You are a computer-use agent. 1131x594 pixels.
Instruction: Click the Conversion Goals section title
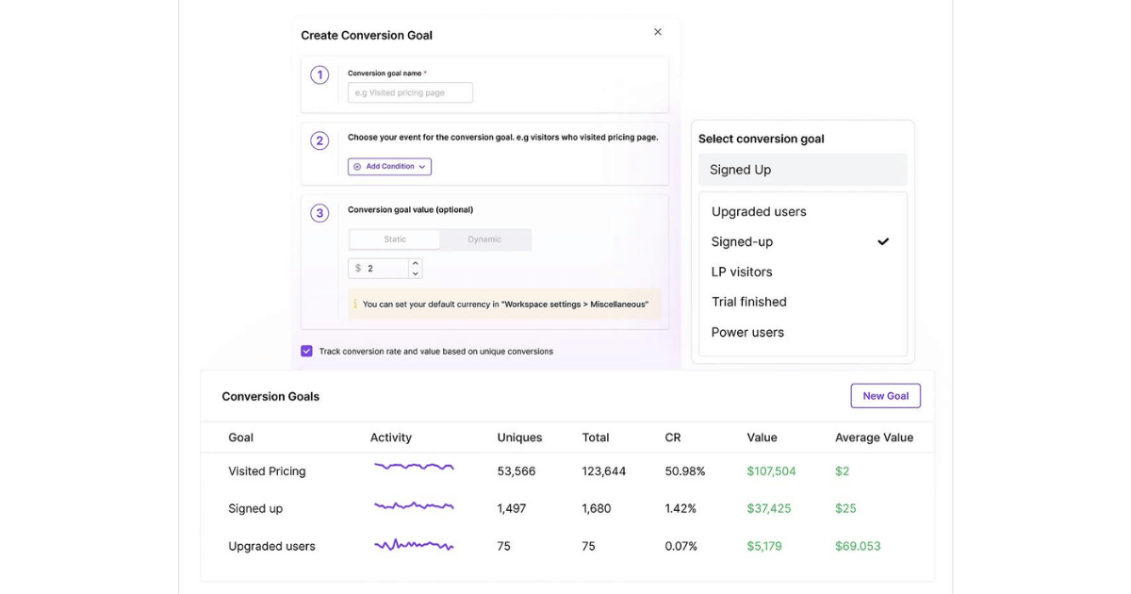click(x=270, y=397)
